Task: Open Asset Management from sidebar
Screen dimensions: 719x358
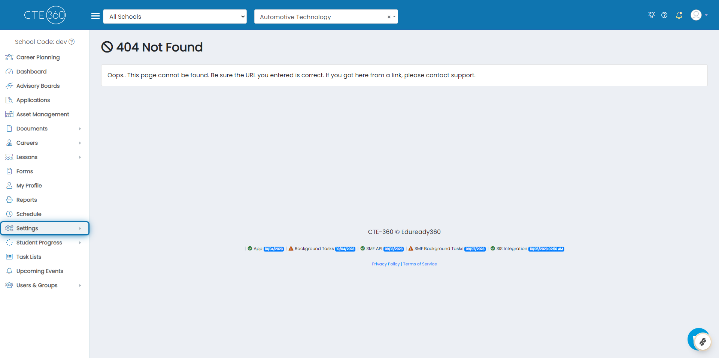Action: click(x=43, y=114)
